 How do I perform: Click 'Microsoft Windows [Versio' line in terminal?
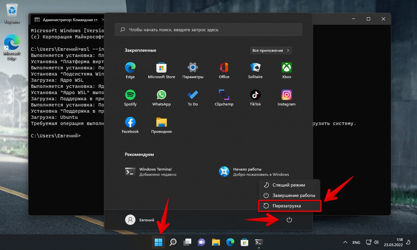(67, 31)
